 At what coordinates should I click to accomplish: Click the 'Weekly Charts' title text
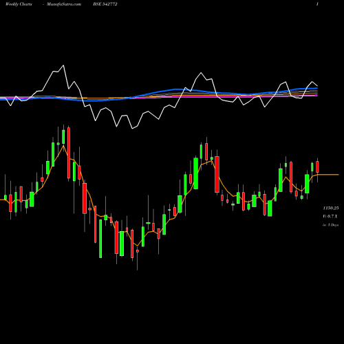point(19,4)
